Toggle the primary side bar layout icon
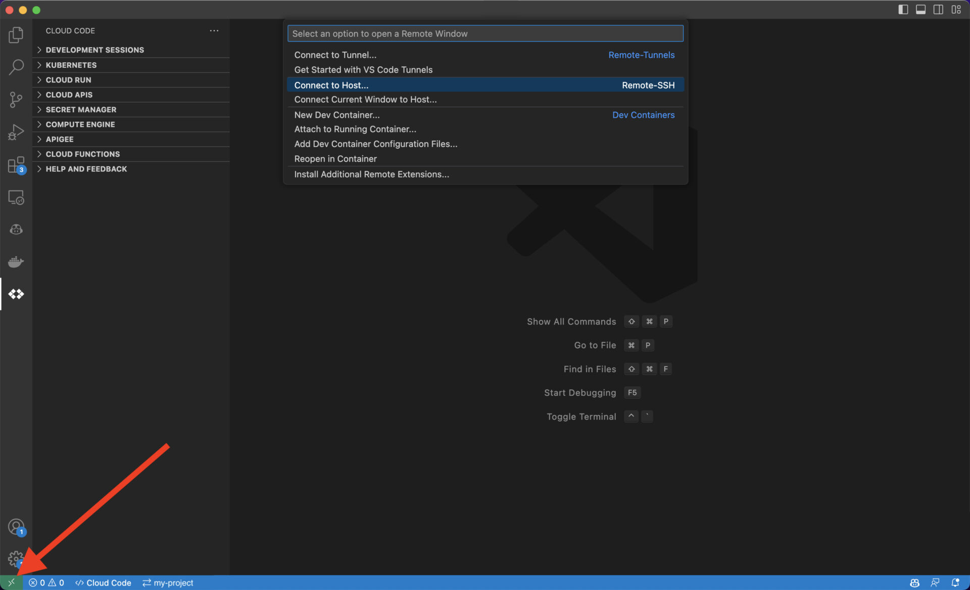 pyautogui.click(x=903, y=10)
